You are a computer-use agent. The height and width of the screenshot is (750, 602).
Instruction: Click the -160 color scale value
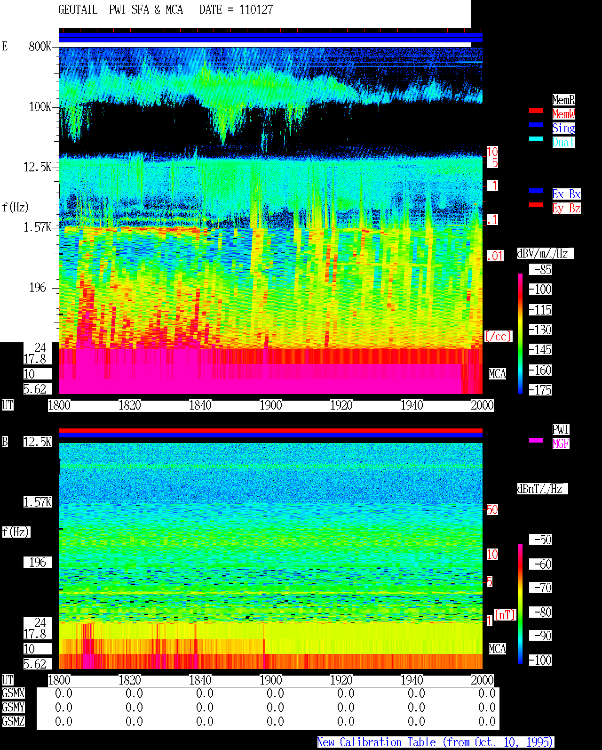click(x=540, y=370)
